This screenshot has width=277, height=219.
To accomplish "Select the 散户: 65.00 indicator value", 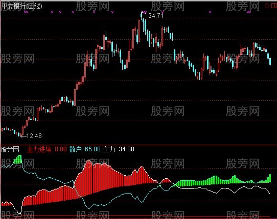I will tap(85, 149).
